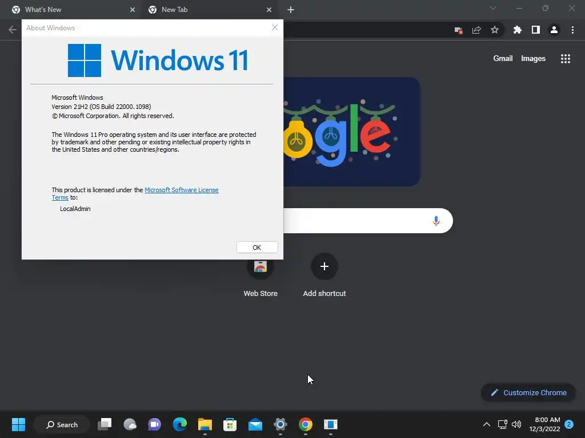The height and width of the screenshot is (438, 585).
Task: Open Google apps grid
Action: coord(566,59)
